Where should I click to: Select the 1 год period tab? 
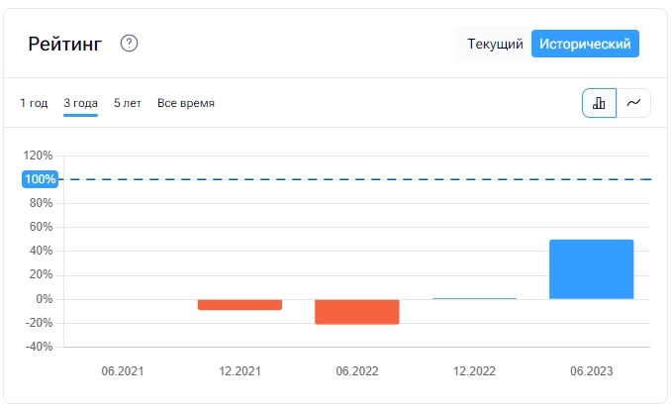click(34, 103)
